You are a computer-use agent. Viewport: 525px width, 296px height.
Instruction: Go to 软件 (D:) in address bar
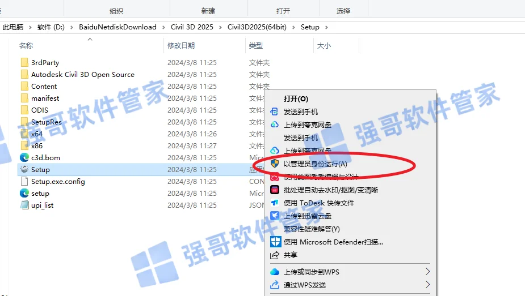(x=51, y=27)
